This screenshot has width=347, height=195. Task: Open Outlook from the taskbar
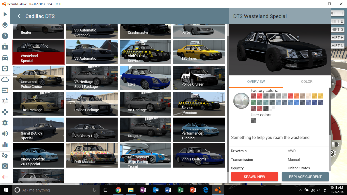point(155,190)
